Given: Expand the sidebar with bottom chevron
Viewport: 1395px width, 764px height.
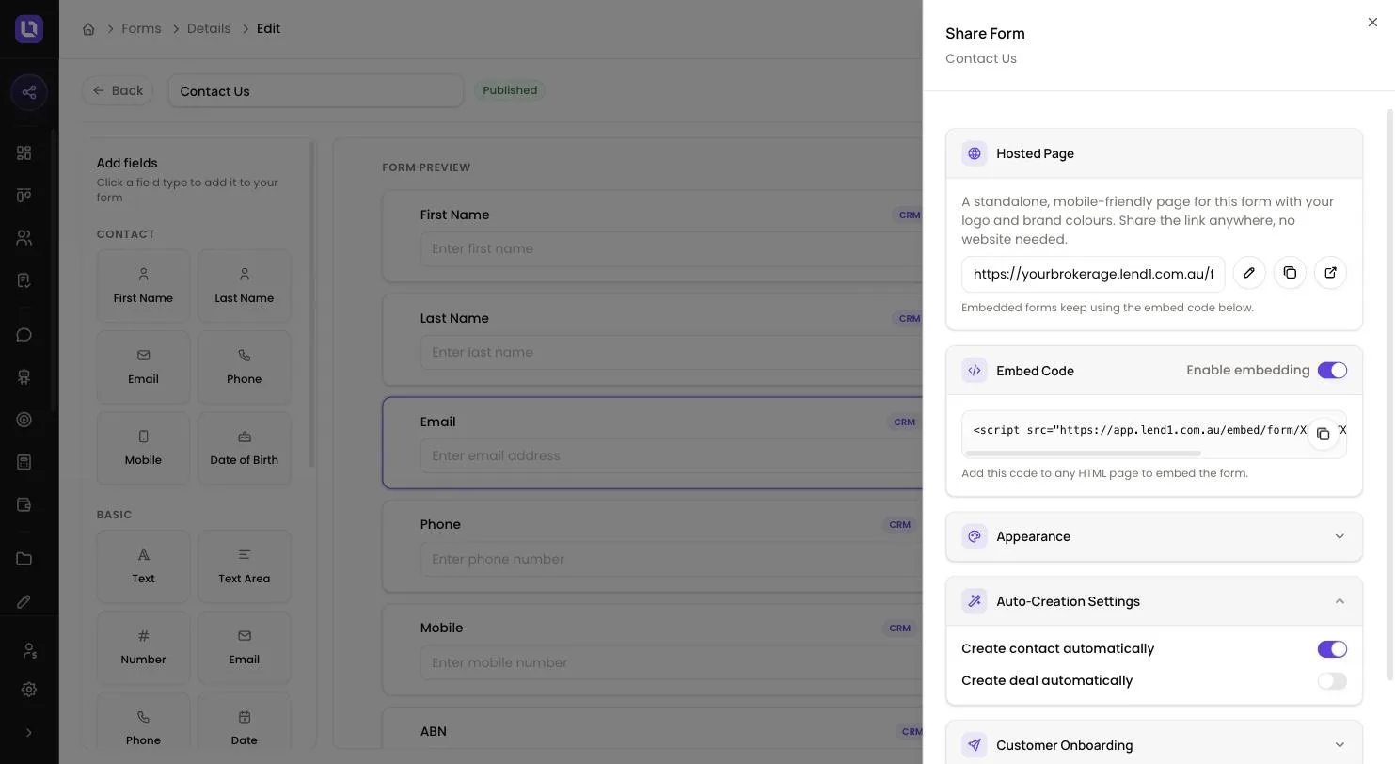Looking at the screenshot, I should [x=29, y=733].
